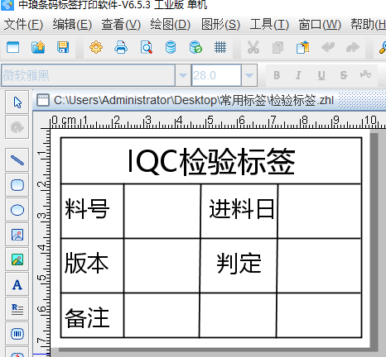
Task: Toggle the grid display icon
Action: point(220,47)
